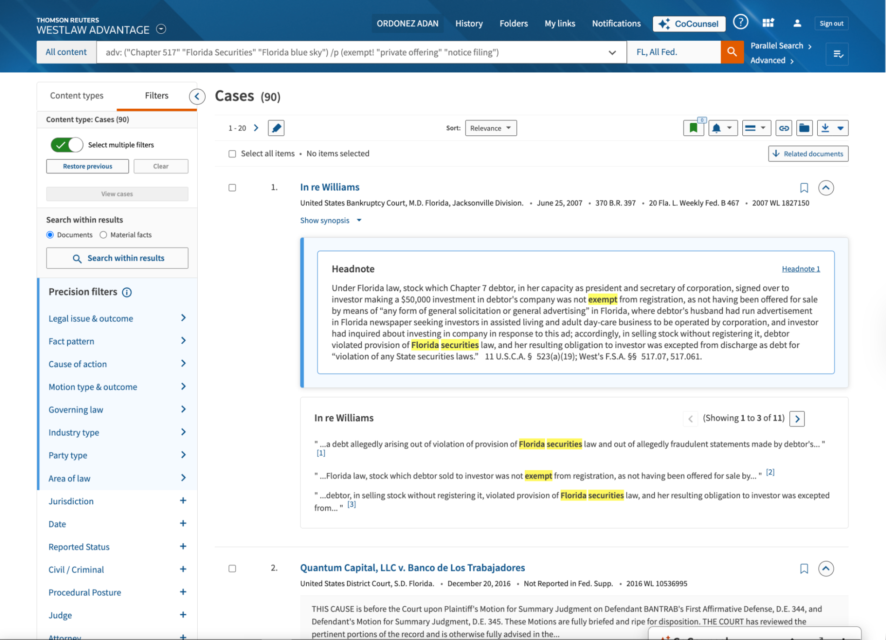The height and width of the screenshot is (640, 886).
Task: Copy link with the chain icon
Action: 784,128
